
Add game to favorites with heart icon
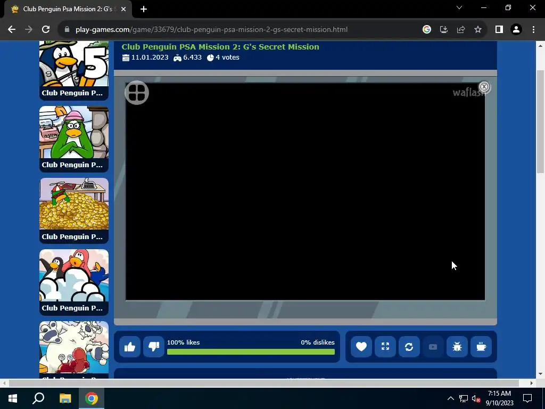[361, 347]
